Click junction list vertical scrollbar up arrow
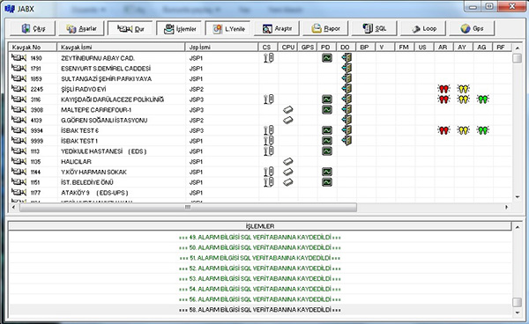The width and height of the screenshot is (529, 324). click(518, 48)
